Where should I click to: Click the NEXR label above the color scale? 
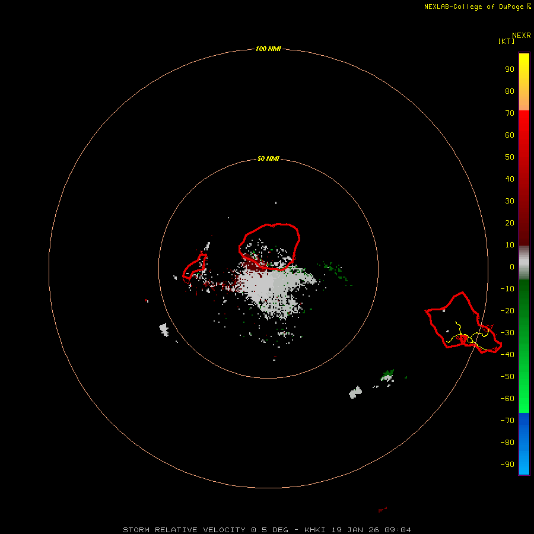click(x=522, y=36)
